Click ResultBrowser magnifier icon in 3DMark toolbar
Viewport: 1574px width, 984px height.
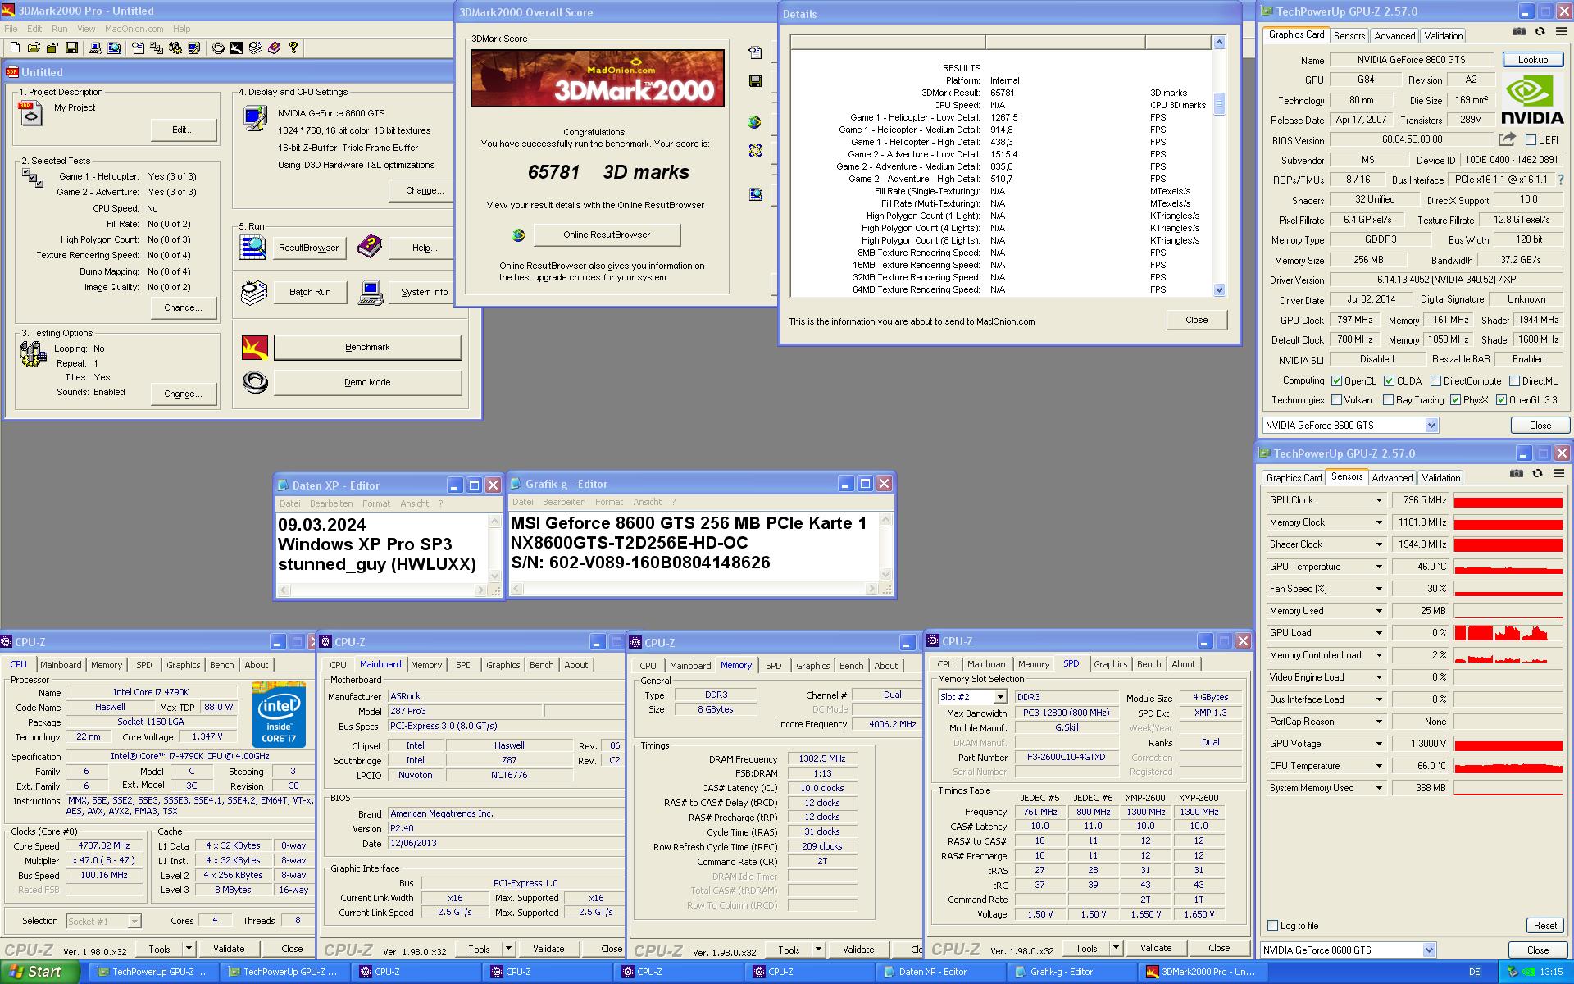point(114,48)
